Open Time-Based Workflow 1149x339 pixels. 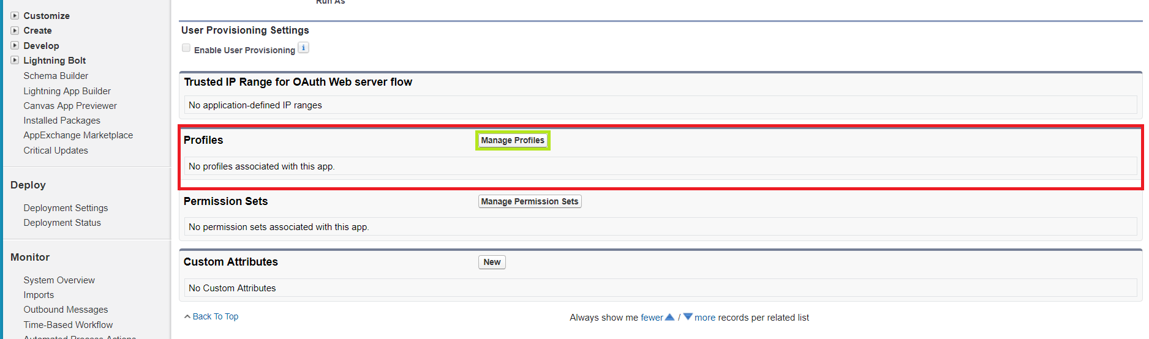point(68,325)
